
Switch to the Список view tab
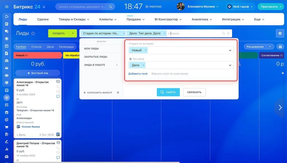[36, 47]
